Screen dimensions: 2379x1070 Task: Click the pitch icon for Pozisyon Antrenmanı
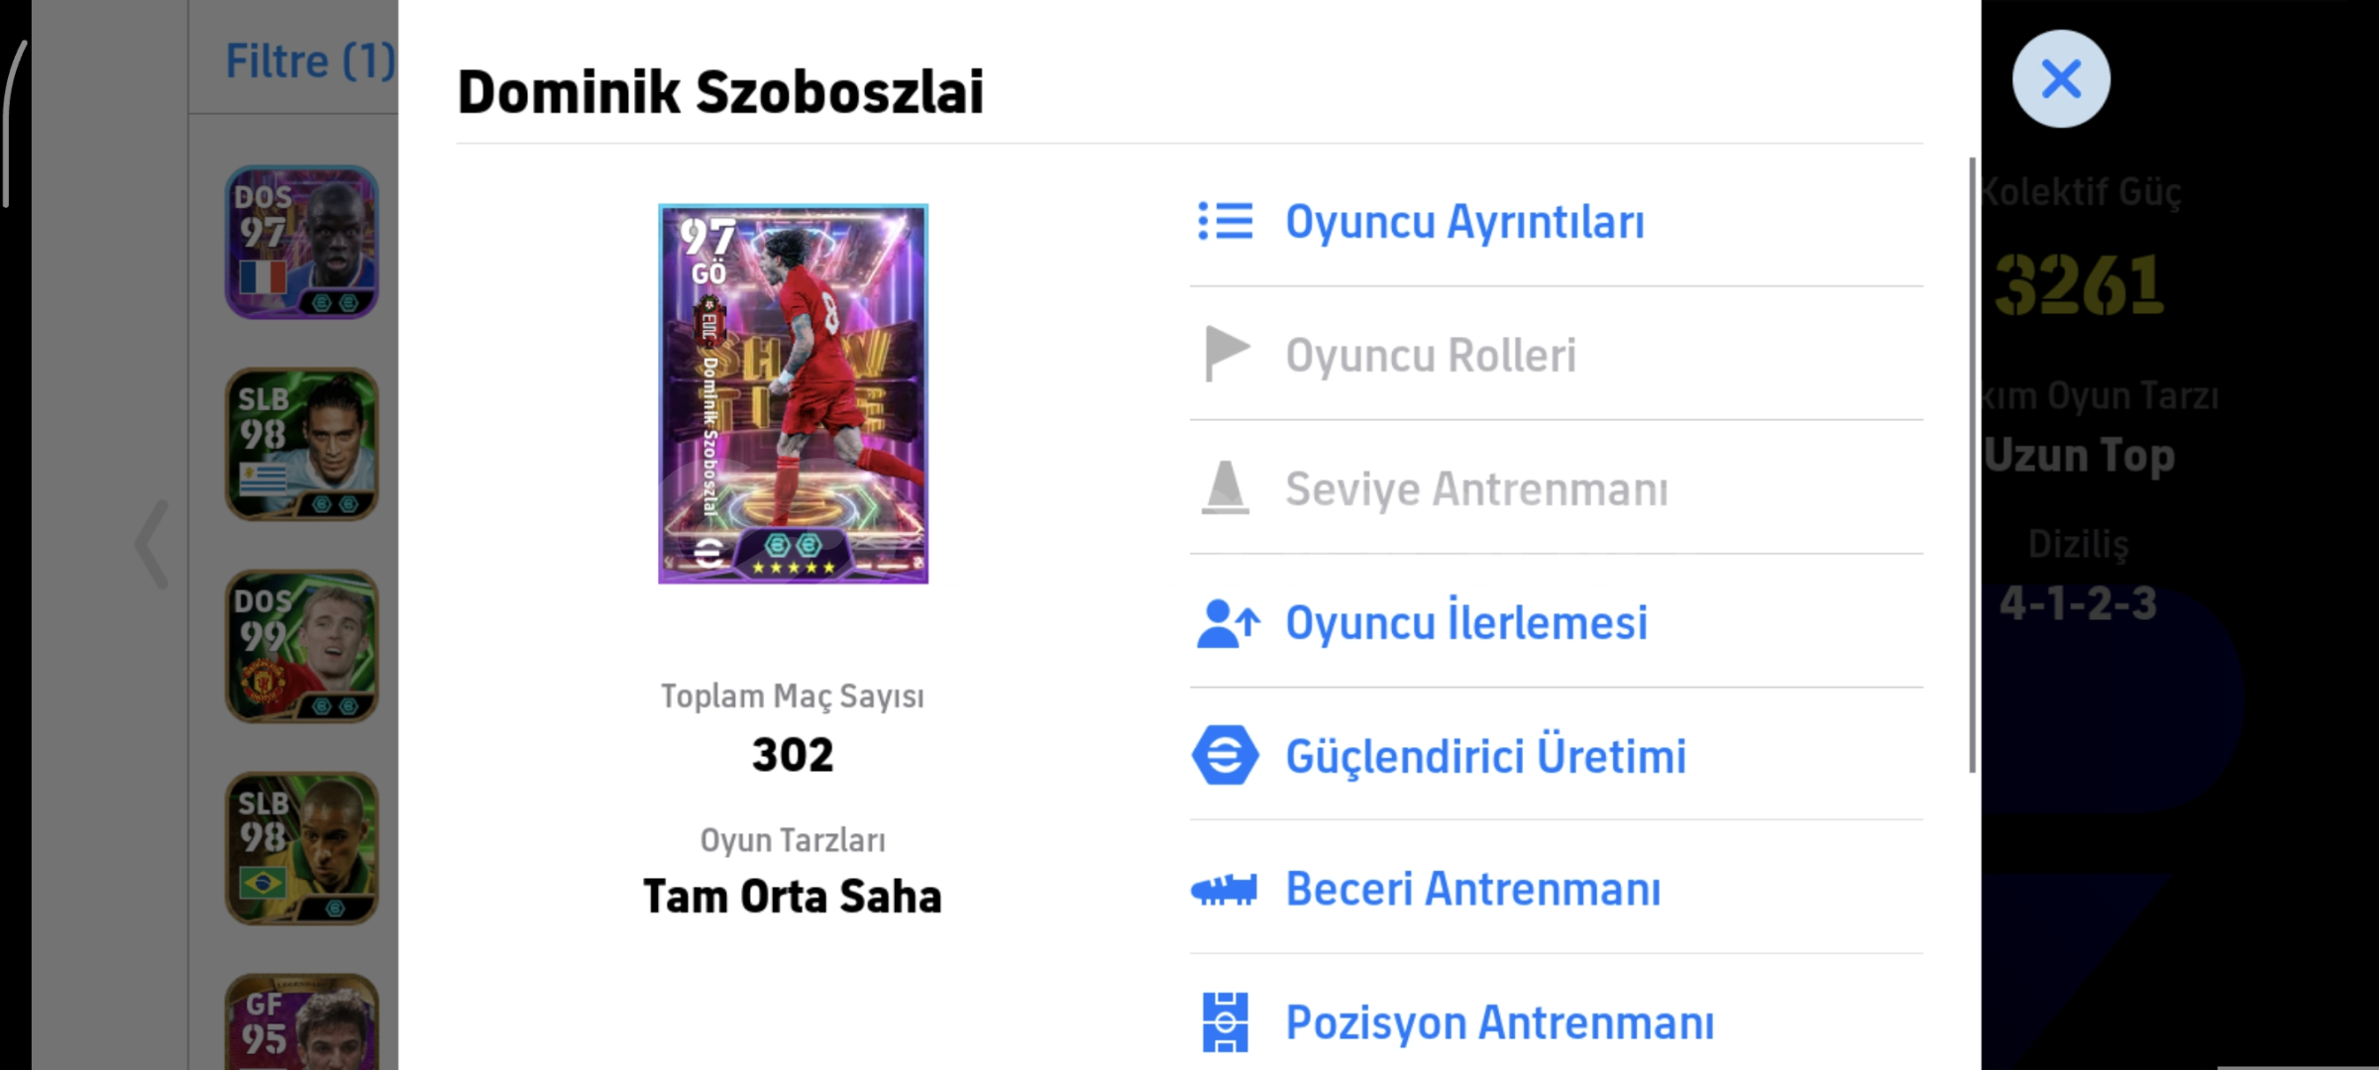pos(1226,1021)
